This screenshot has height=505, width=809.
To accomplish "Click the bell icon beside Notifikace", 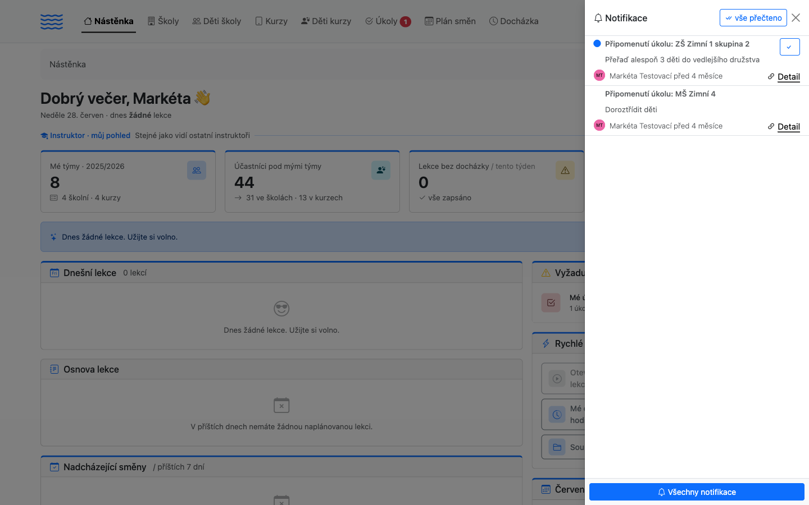I will pos(598,18).
